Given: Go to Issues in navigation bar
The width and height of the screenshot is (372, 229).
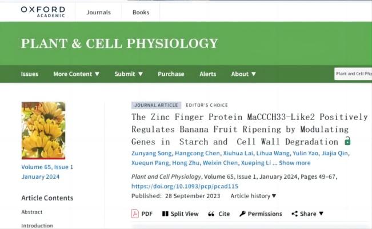Looking at the screenshot, I should coord(30,74).
